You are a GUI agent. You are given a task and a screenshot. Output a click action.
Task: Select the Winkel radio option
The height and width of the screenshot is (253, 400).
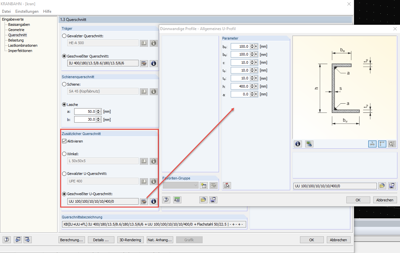point(64,154)
